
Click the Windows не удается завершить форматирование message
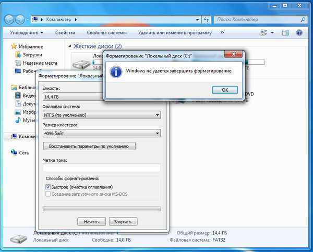(179, 71)
